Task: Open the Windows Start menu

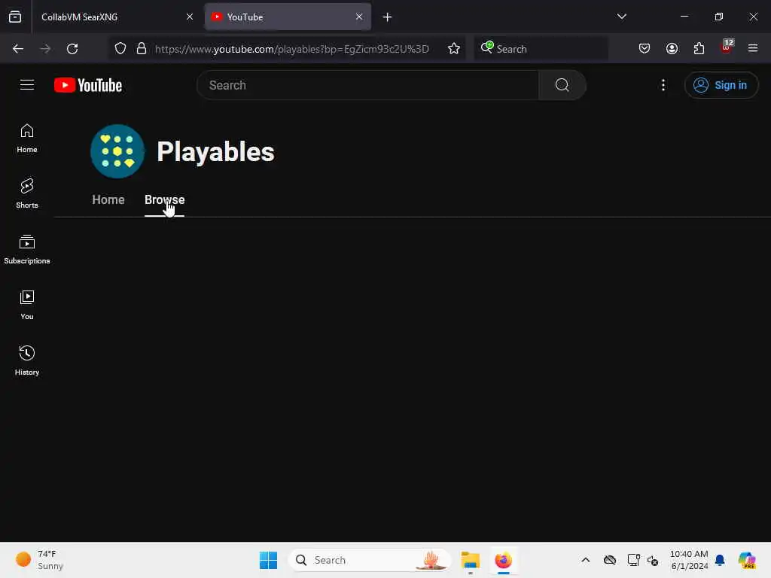Action: click(x=269, y=560)
